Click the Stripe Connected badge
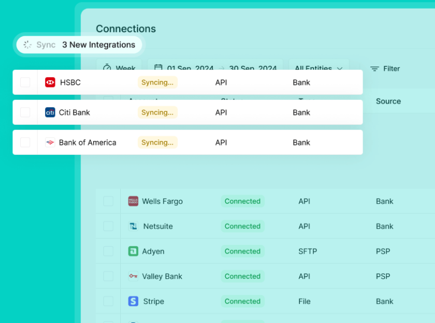Image resolution: width=435 pixels, height=323 pixels. [x=242, y=301]
